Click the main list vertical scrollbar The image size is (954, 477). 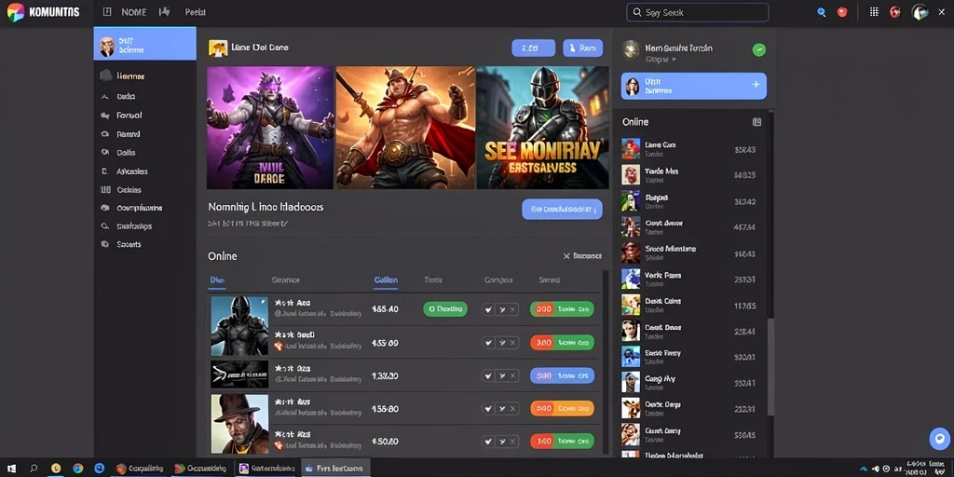coord(605,362)
